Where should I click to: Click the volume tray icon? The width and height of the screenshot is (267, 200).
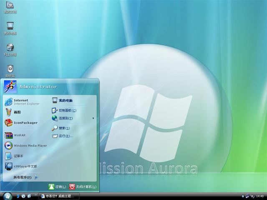tap(252, 196)
